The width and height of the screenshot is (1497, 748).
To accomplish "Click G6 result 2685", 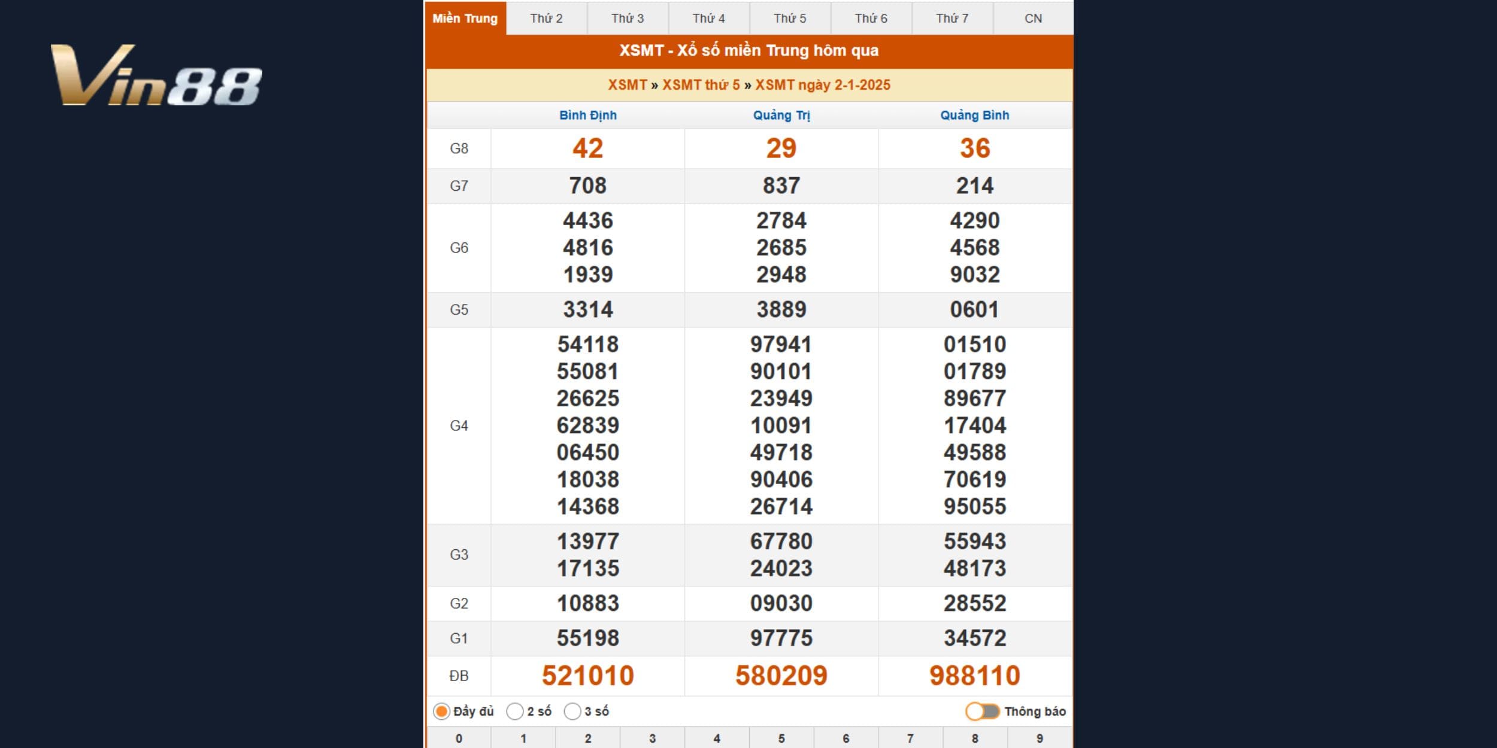I will (781, 248).
